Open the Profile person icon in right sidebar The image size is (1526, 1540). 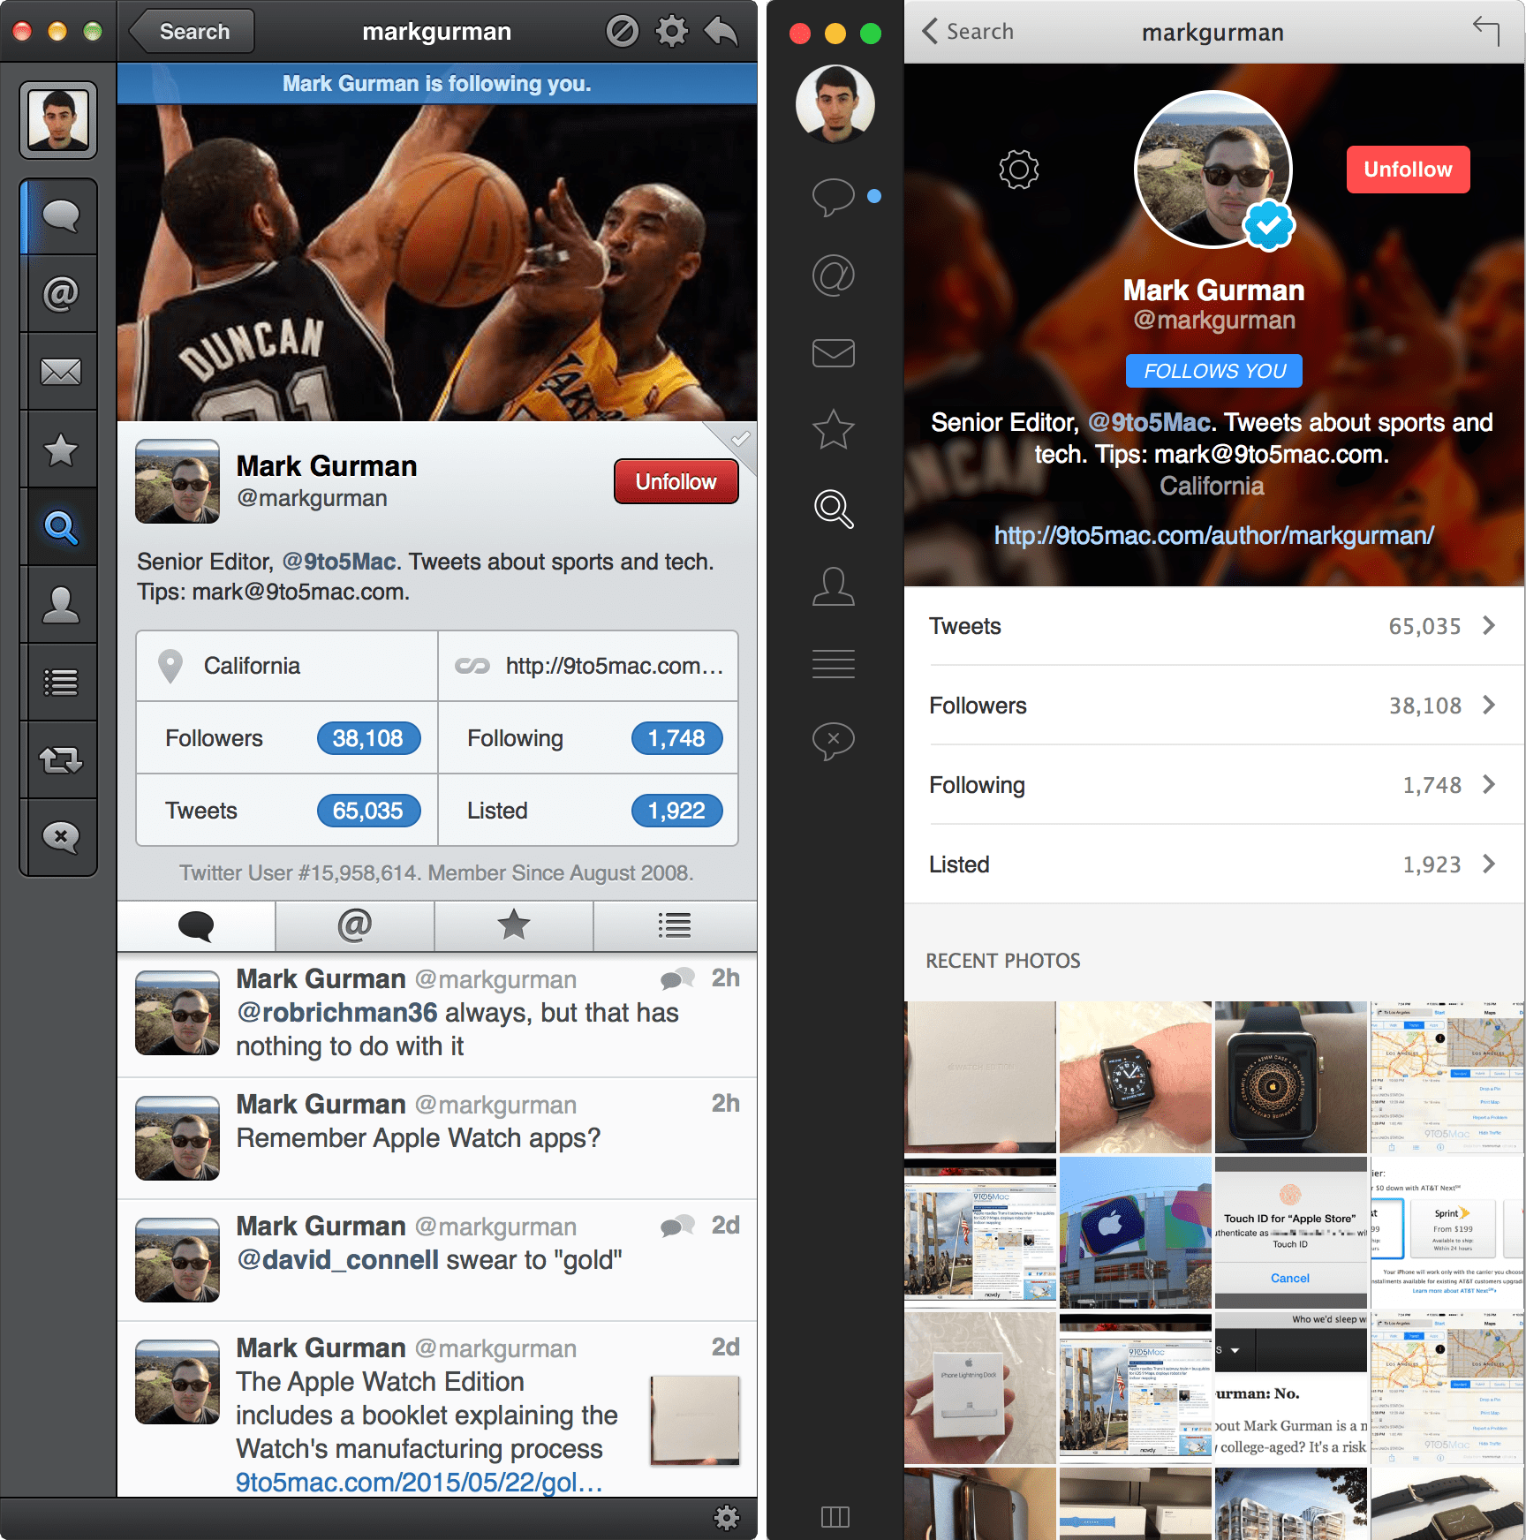833,587
